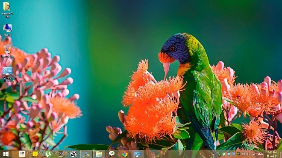Open the Control Panel taskbar window
Viewport: 282px width, 158px height.
coord(138,154)
